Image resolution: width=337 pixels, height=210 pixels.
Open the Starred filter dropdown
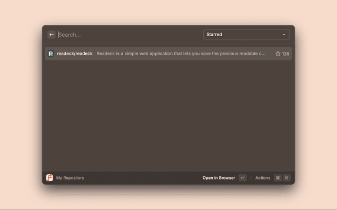click(x=246, y=35)
